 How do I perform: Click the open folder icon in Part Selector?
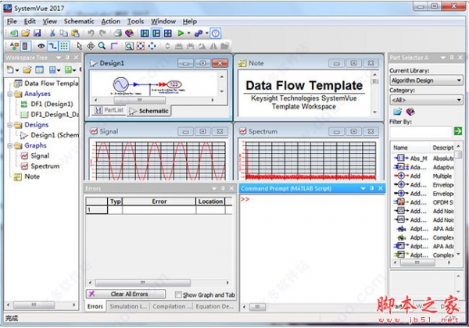(x=398, y=112)
